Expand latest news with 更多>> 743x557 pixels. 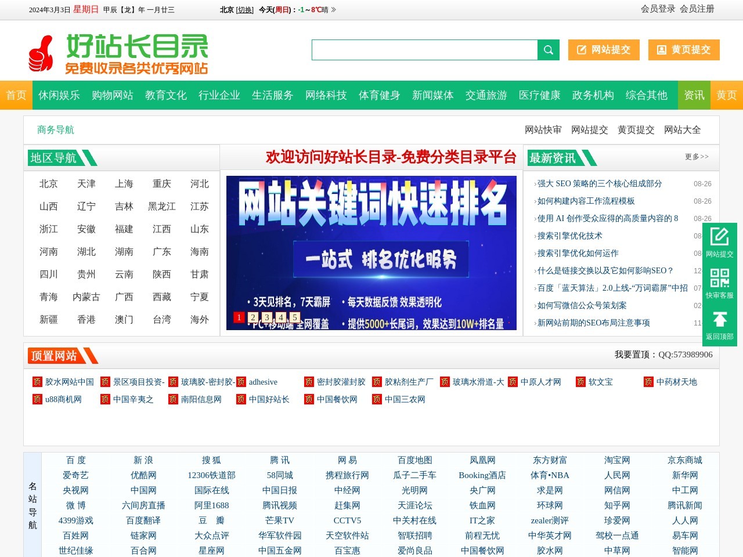point(697,157)
